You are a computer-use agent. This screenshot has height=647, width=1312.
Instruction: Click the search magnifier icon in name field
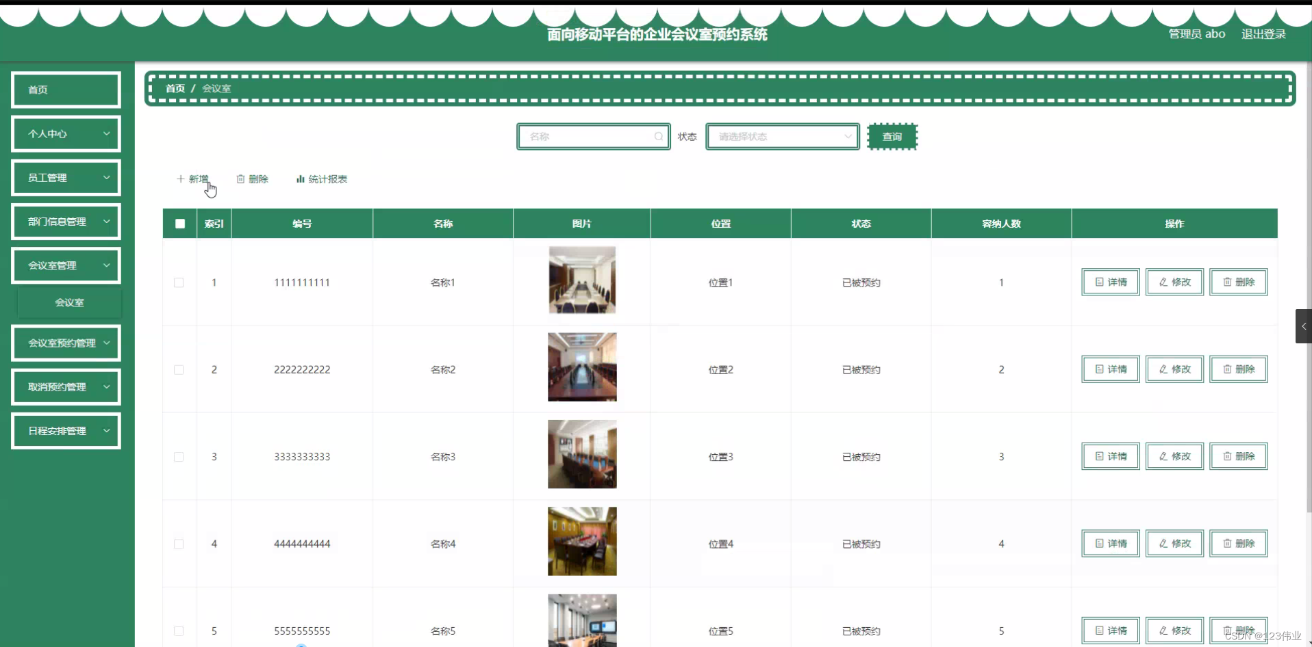pos(658,136)
